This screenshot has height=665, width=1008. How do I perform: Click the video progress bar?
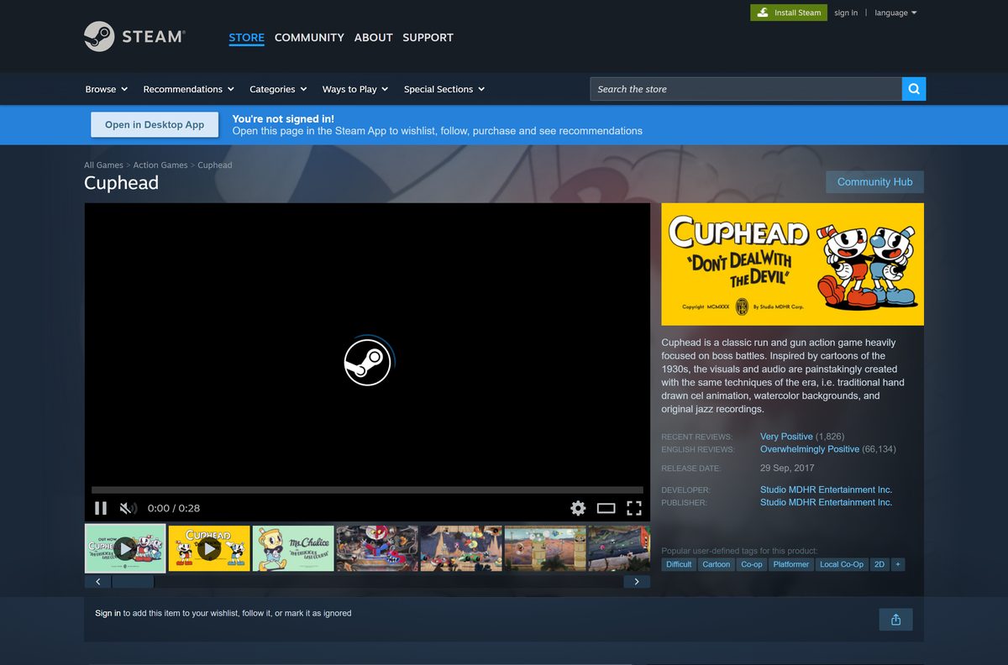(x=367, y=490)
